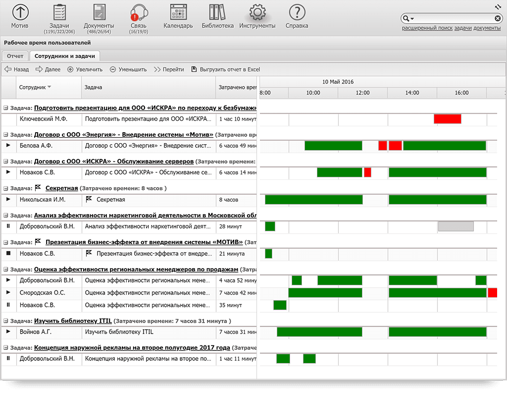
Task: Click the play status icon for Никольская И.М.
Action: click(8, 199)
